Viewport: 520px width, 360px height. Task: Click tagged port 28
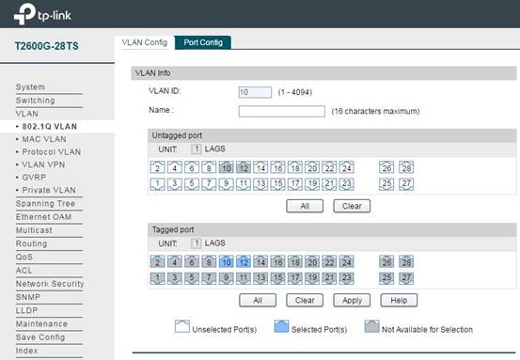(406, 261)
